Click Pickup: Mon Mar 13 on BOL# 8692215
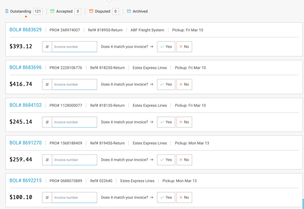 tap(180, 181)
